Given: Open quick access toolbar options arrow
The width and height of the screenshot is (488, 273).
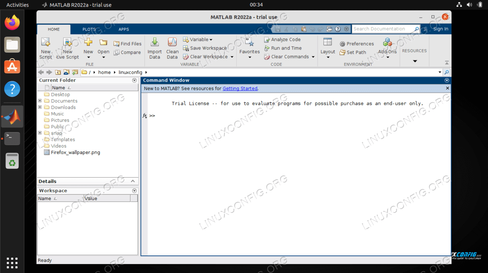Looking at the screenshot, I should tap(346, 29).
